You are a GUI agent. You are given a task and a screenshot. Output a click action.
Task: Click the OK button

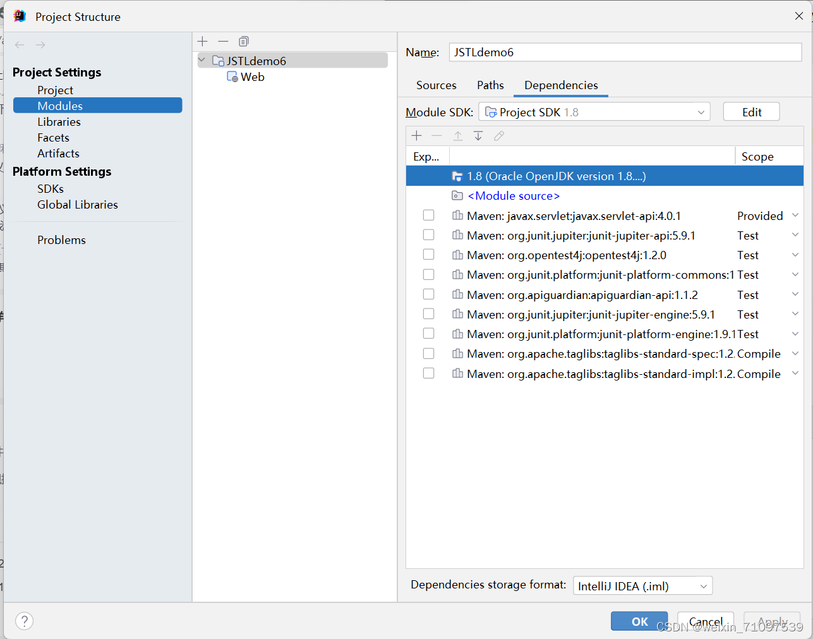tap(639, 621)
